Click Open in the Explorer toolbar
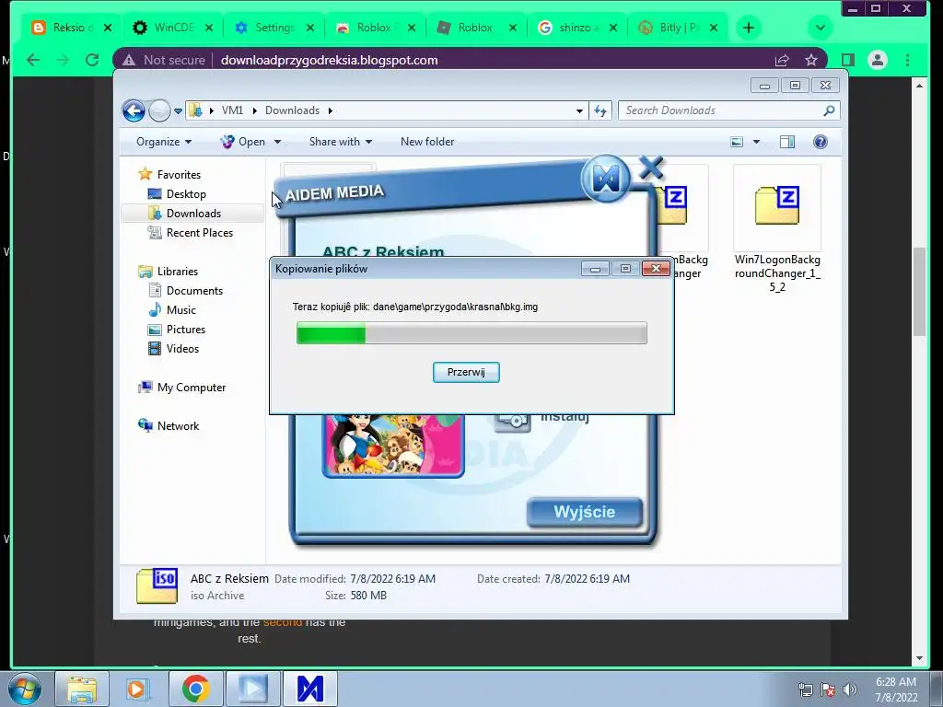The height and width of the screenshot is (707, 943). click(243, 142)
